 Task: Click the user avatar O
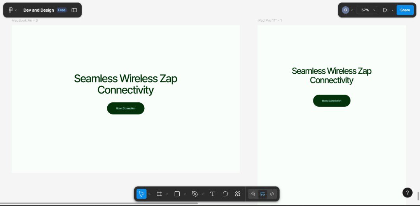point(346,10)
